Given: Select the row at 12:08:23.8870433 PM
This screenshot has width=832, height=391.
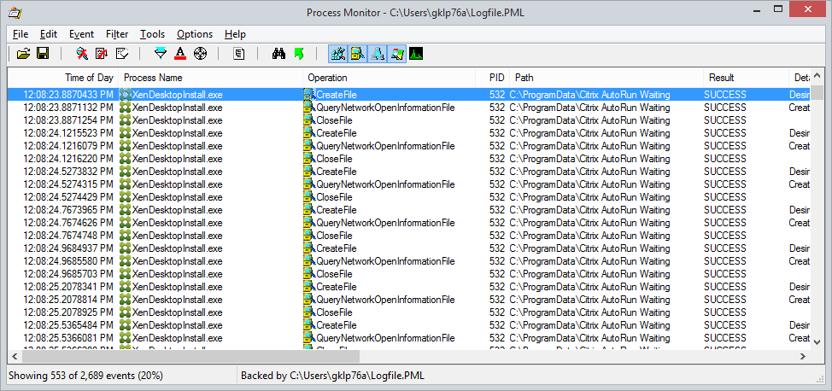Looking at the screenshot, I should tap(409, 95).
